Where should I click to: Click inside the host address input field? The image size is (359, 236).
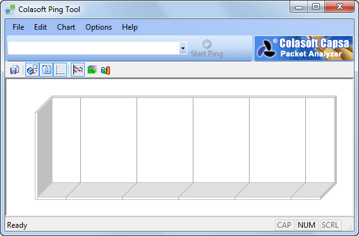coord(94,48)
